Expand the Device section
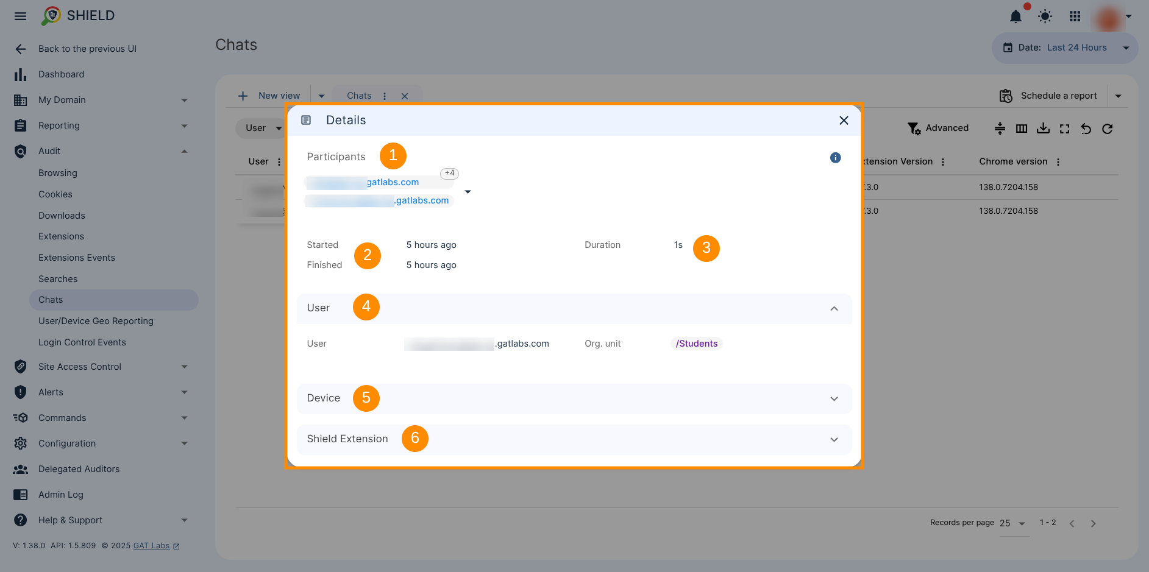 pyautogui.click(x=834, y=399)
